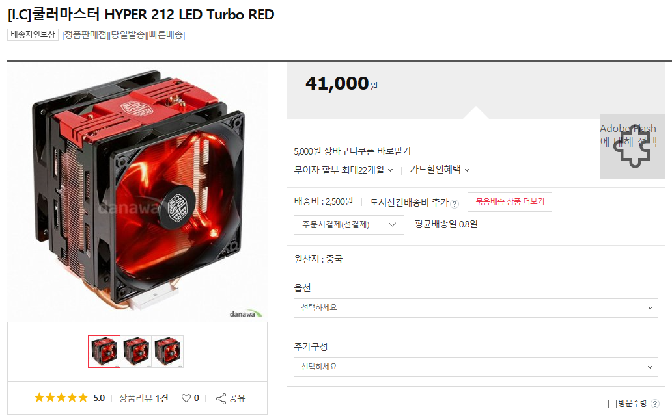The width and height of the screenshot is (672, 416).
Task: Open the 주문시결제(선결제) payment dropdown
Action: [349, 225]
